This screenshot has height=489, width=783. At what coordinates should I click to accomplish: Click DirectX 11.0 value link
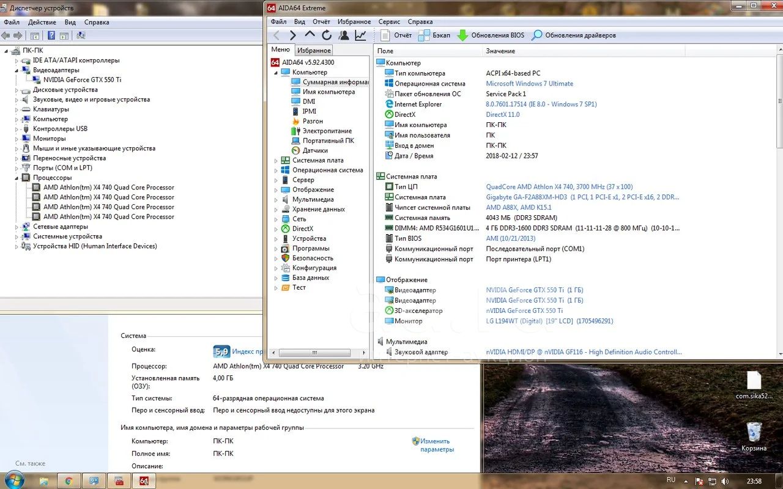click(x=503, y=114)
